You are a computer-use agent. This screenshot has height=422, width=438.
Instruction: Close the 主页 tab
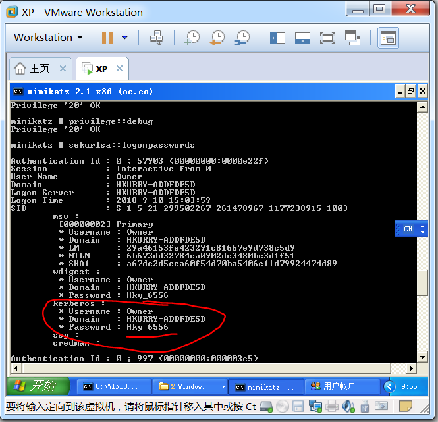point(63,68)
